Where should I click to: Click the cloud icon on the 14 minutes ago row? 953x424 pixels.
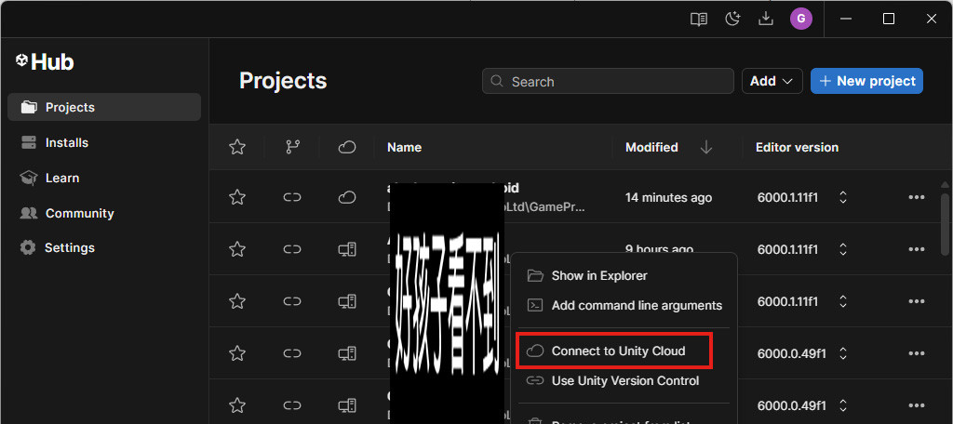click(346, 197)
